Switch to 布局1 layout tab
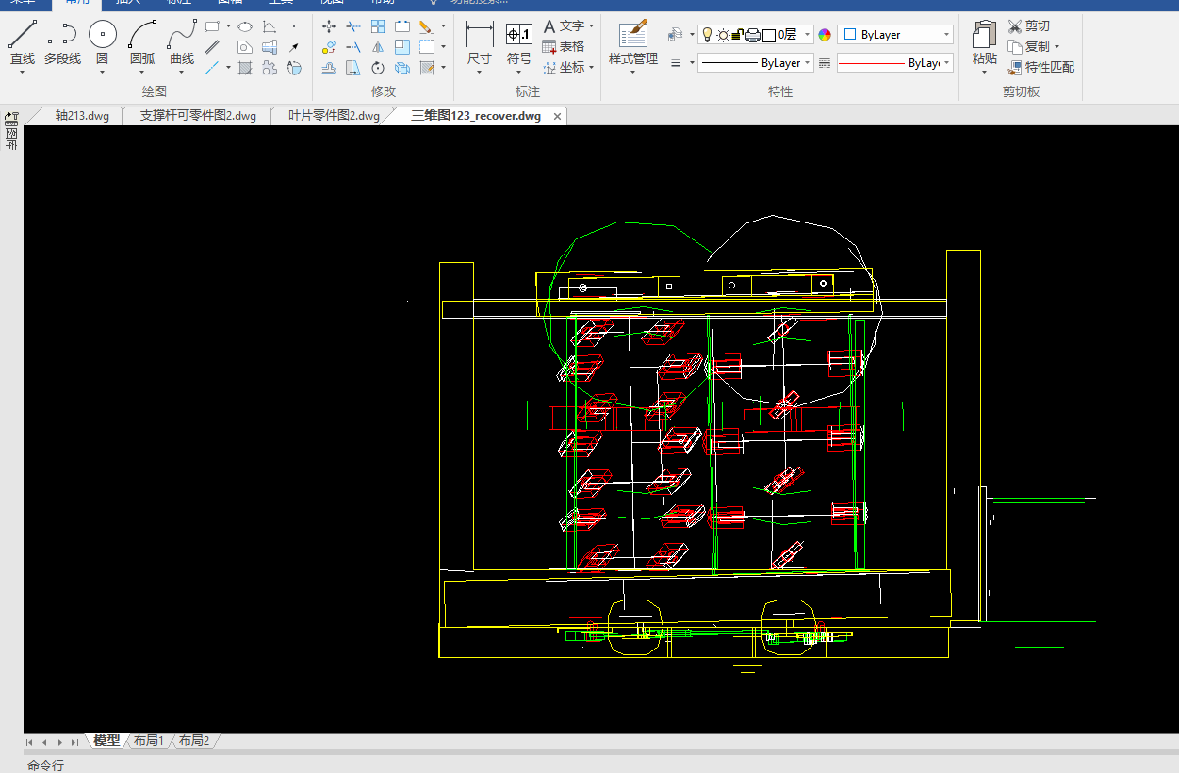Screen dimensions: 1179x773 (x=149, y=741)
